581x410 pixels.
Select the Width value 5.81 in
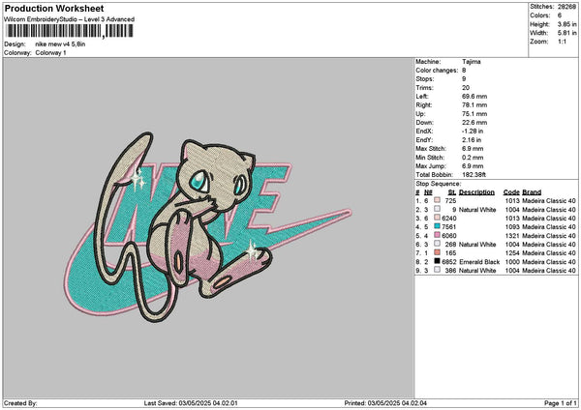pyautogui.click(x=566, y=33)
